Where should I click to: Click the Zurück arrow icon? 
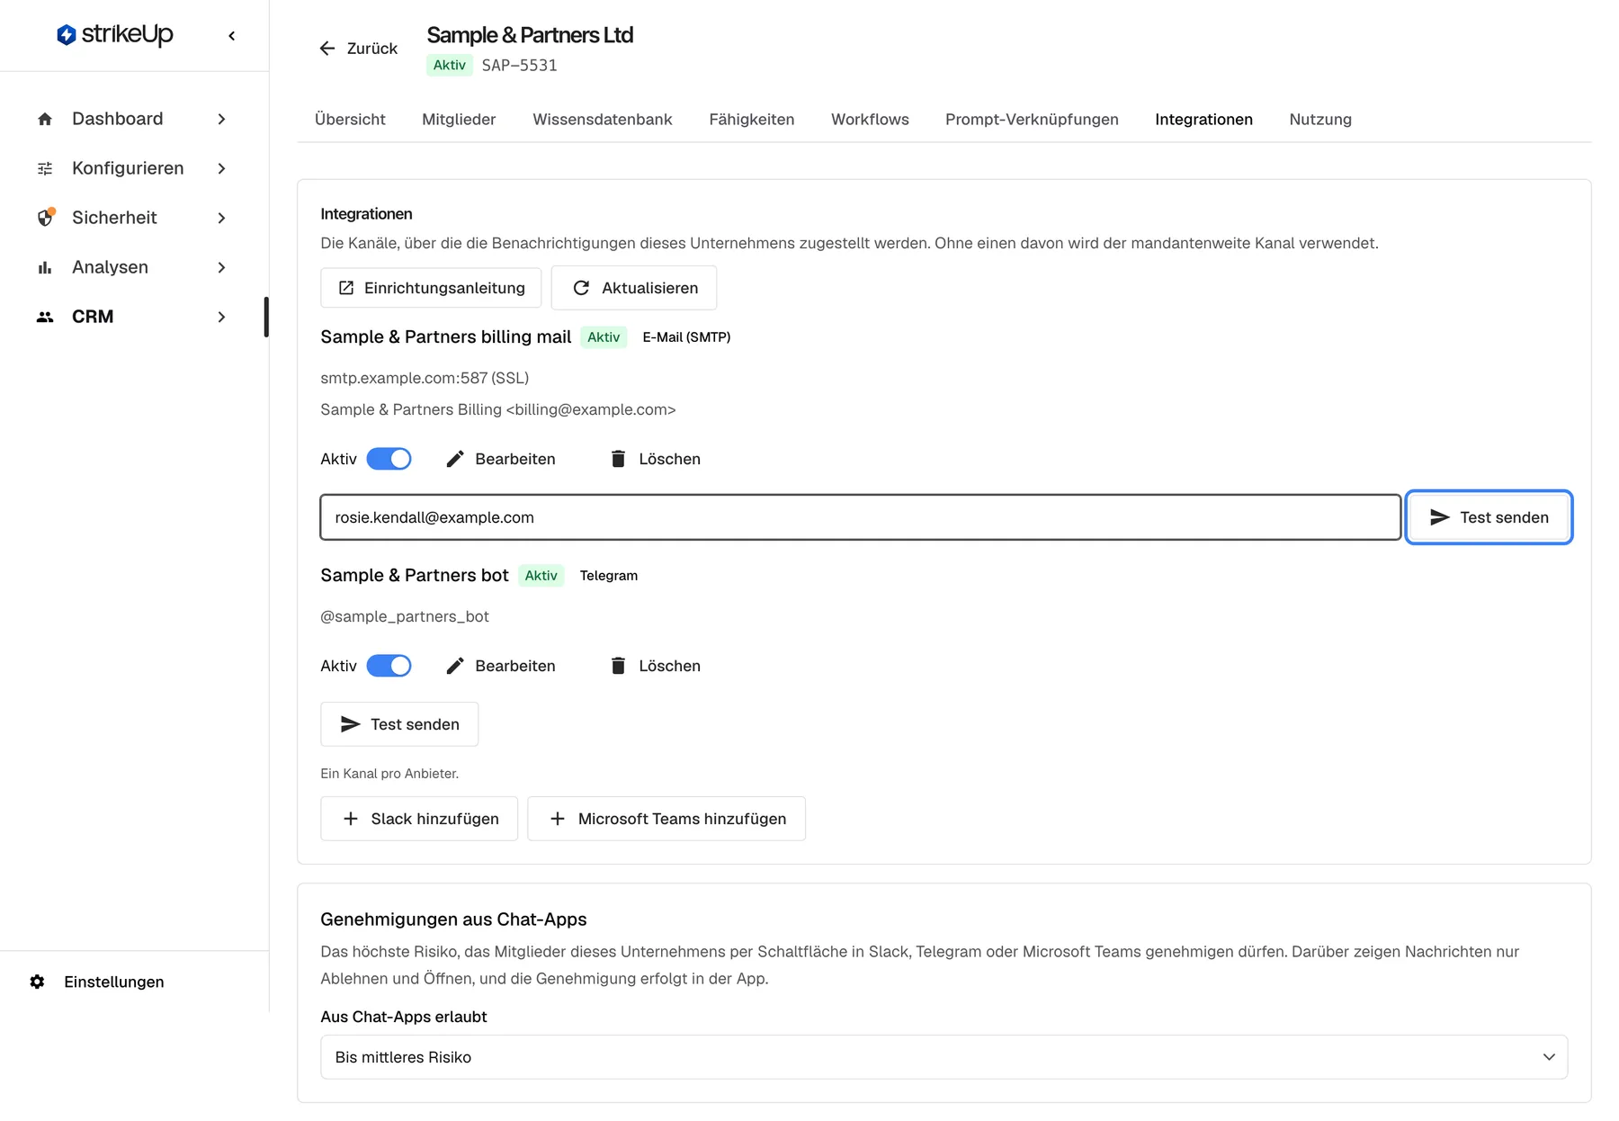(x=327, y=49)
